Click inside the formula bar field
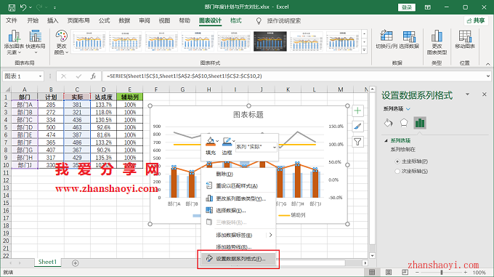The height and width of the screenshot is (277, 494). (x=293, y=76)
